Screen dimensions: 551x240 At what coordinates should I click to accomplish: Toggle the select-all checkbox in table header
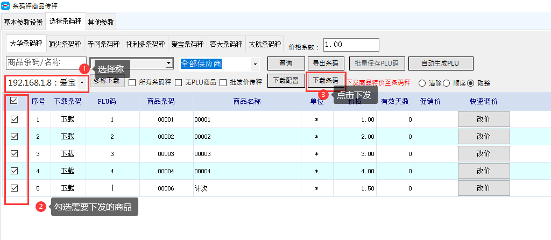15,101
